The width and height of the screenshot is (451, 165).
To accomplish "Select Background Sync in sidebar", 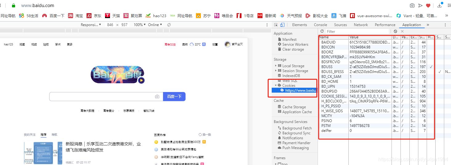I will (296, 133).
